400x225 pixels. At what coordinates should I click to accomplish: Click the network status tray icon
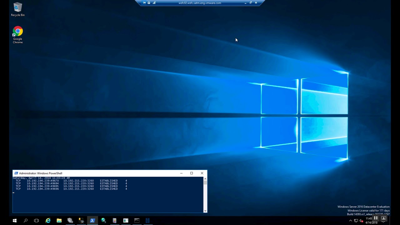[x=356, y=221]
